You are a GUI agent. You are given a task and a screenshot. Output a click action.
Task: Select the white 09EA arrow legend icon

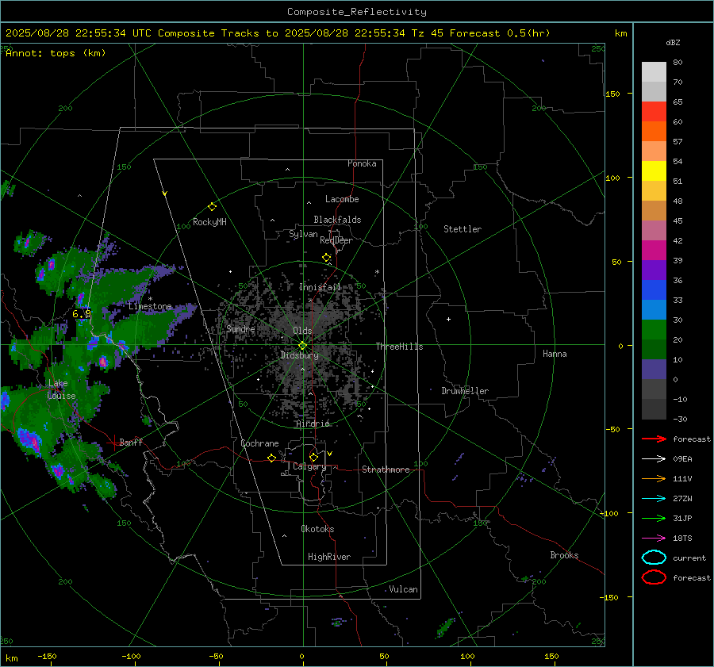[654, 459]
